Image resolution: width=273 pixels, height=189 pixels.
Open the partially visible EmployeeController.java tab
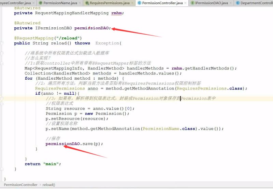(15, 3)
